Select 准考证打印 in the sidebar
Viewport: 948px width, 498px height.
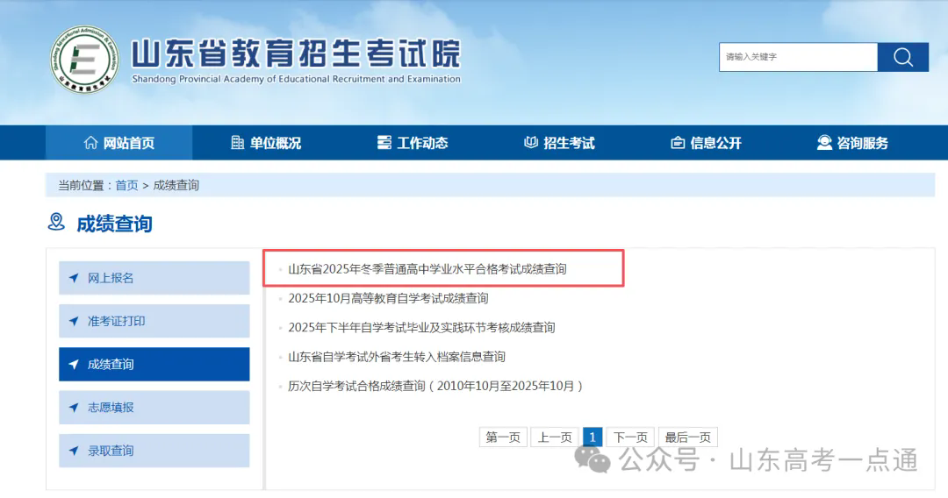[154, 321]
